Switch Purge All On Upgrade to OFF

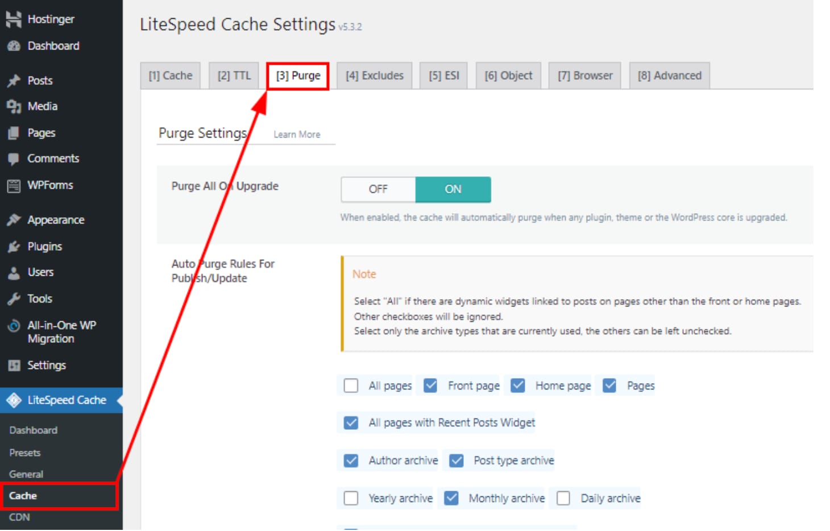(x=377, y=189)
